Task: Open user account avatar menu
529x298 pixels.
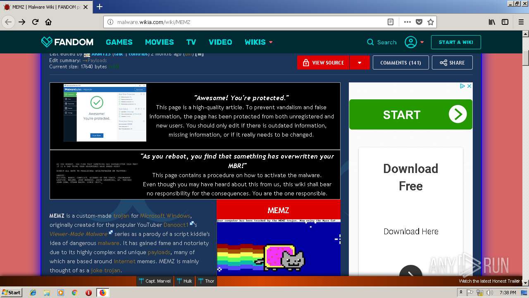Action: point(411,42)
